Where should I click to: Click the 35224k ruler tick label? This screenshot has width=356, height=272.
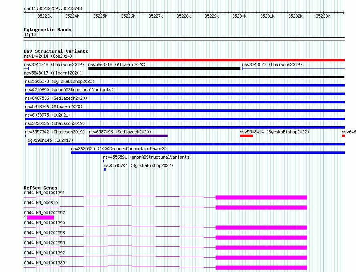pos(72,16)
